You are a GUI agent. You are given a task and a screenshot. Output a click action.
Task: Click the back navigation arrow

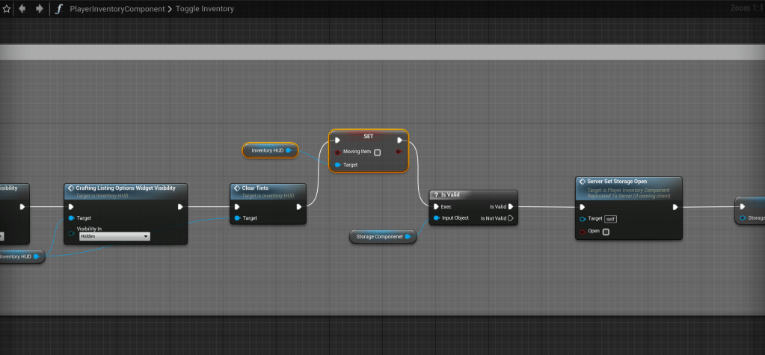pos(22,9)
